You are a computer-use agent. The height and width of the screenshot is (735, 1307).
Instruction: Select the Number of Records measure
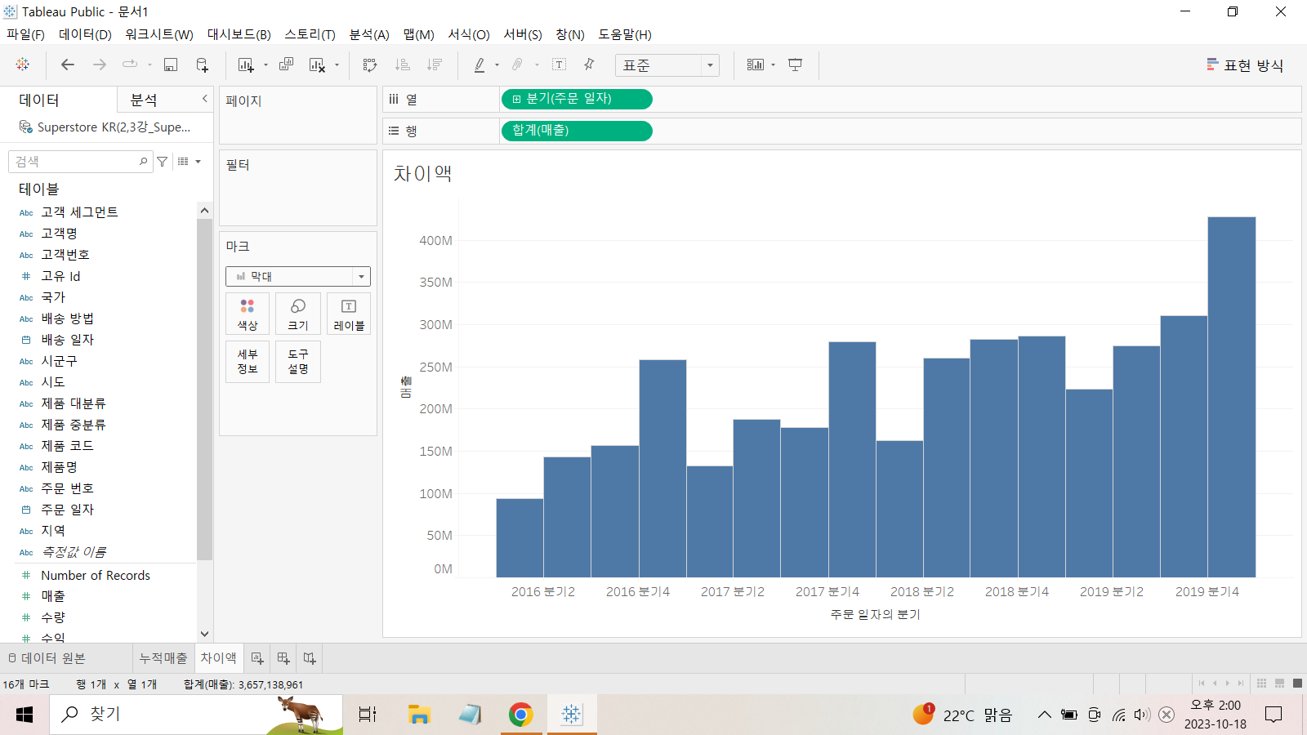[96, 576]
